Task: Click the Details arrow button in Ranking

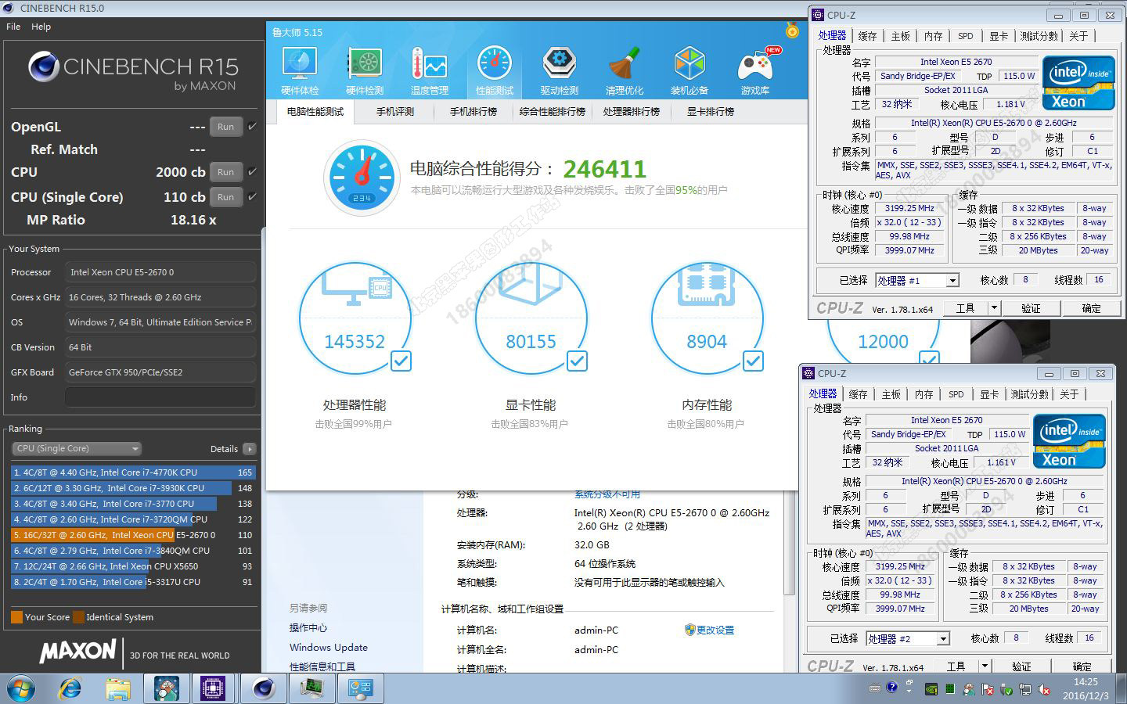Action: point(250,449)
